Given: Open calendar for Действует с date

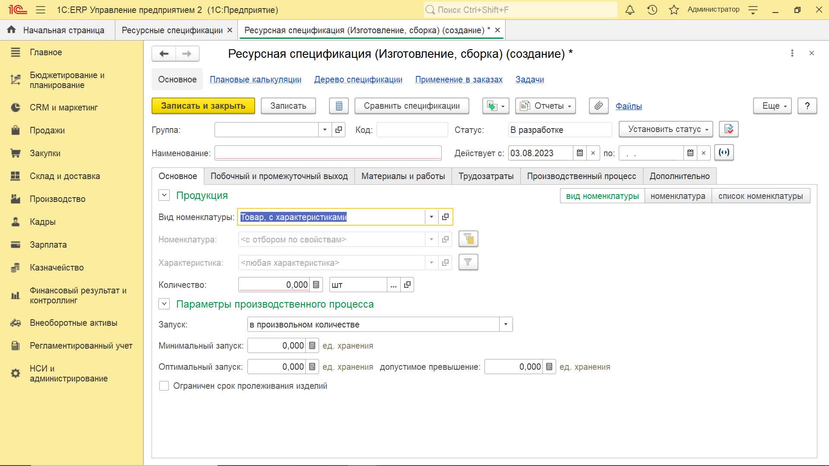Looking at the screenshot, I should tap(580, 153).
